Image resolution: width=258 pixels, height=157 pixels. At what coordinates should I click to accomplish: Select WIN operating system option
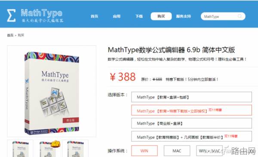tap(144, 151)
